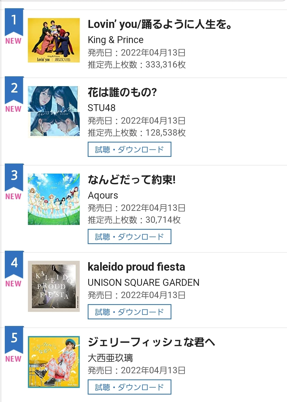
Task: Click 試聴・ダウンロード under UNISON SQUARE GARDEN
Action: pos(129,312)
